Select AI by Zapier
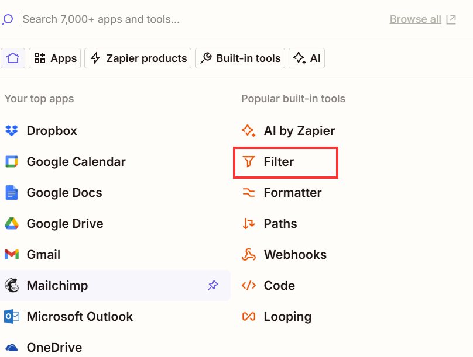Viewport: 473px width, 357px height. (x=299, y=131)
